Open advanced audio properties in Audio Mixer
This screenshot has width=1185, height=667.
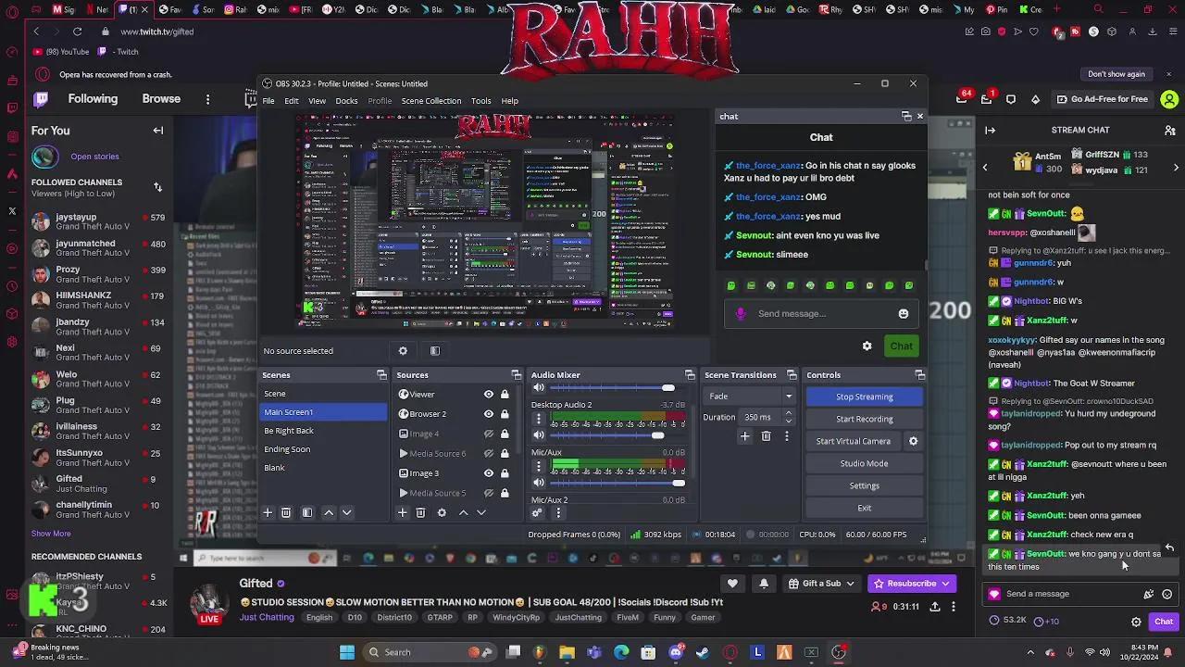click(537, 512)
